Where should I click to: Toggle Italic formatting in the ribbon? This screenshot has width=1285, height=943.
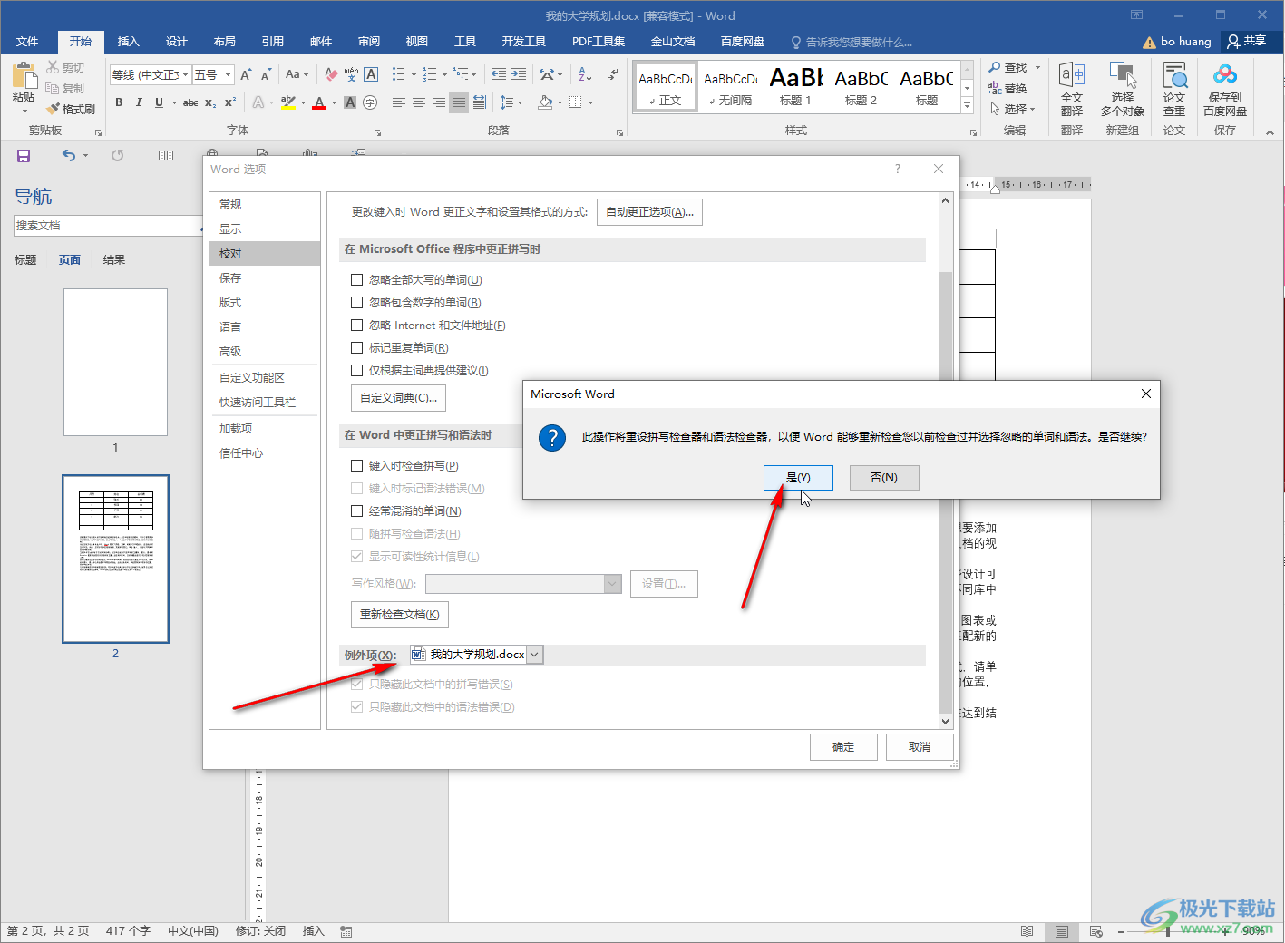point(139,102)
